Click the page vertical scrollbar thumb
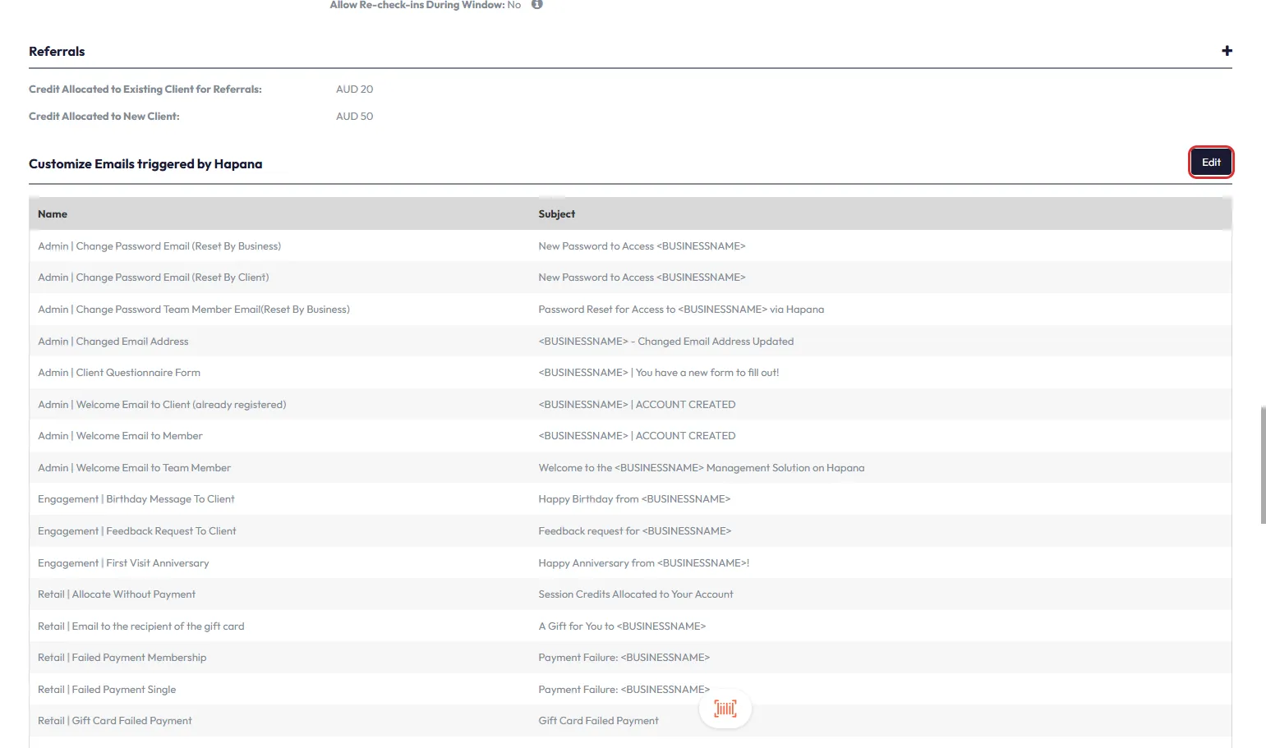Viewport: 1266px width, 748px height. (1263, 465)
